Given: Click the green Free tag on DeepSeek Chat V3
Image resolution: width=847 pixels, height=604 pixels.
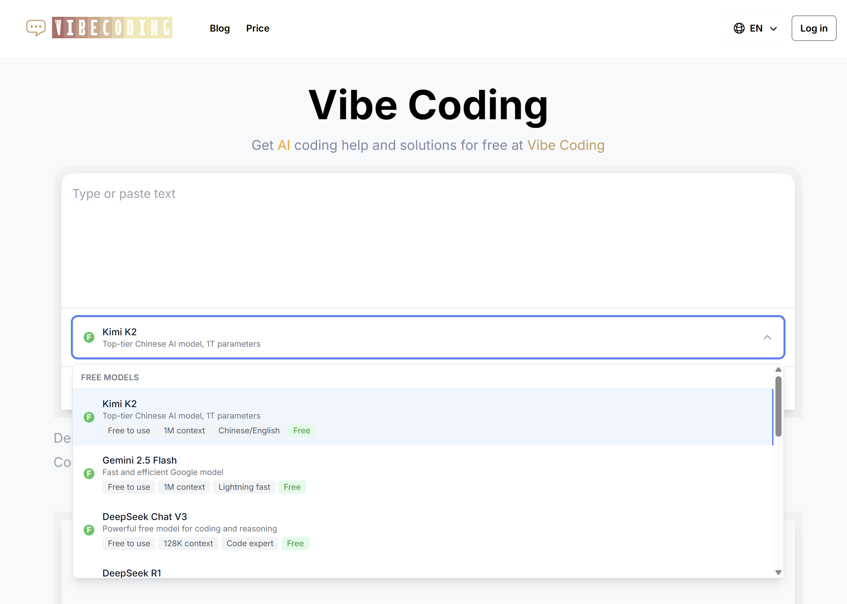Looking at the screenshot, I should [x=295, y=544].
